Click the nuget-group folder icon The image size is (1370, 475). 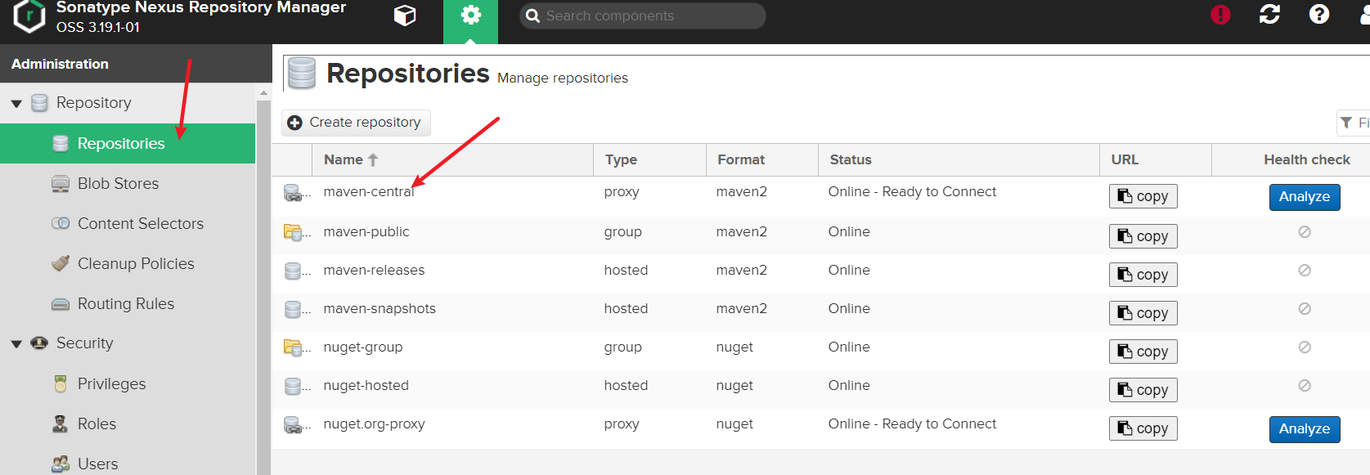[x=293, y=347]
